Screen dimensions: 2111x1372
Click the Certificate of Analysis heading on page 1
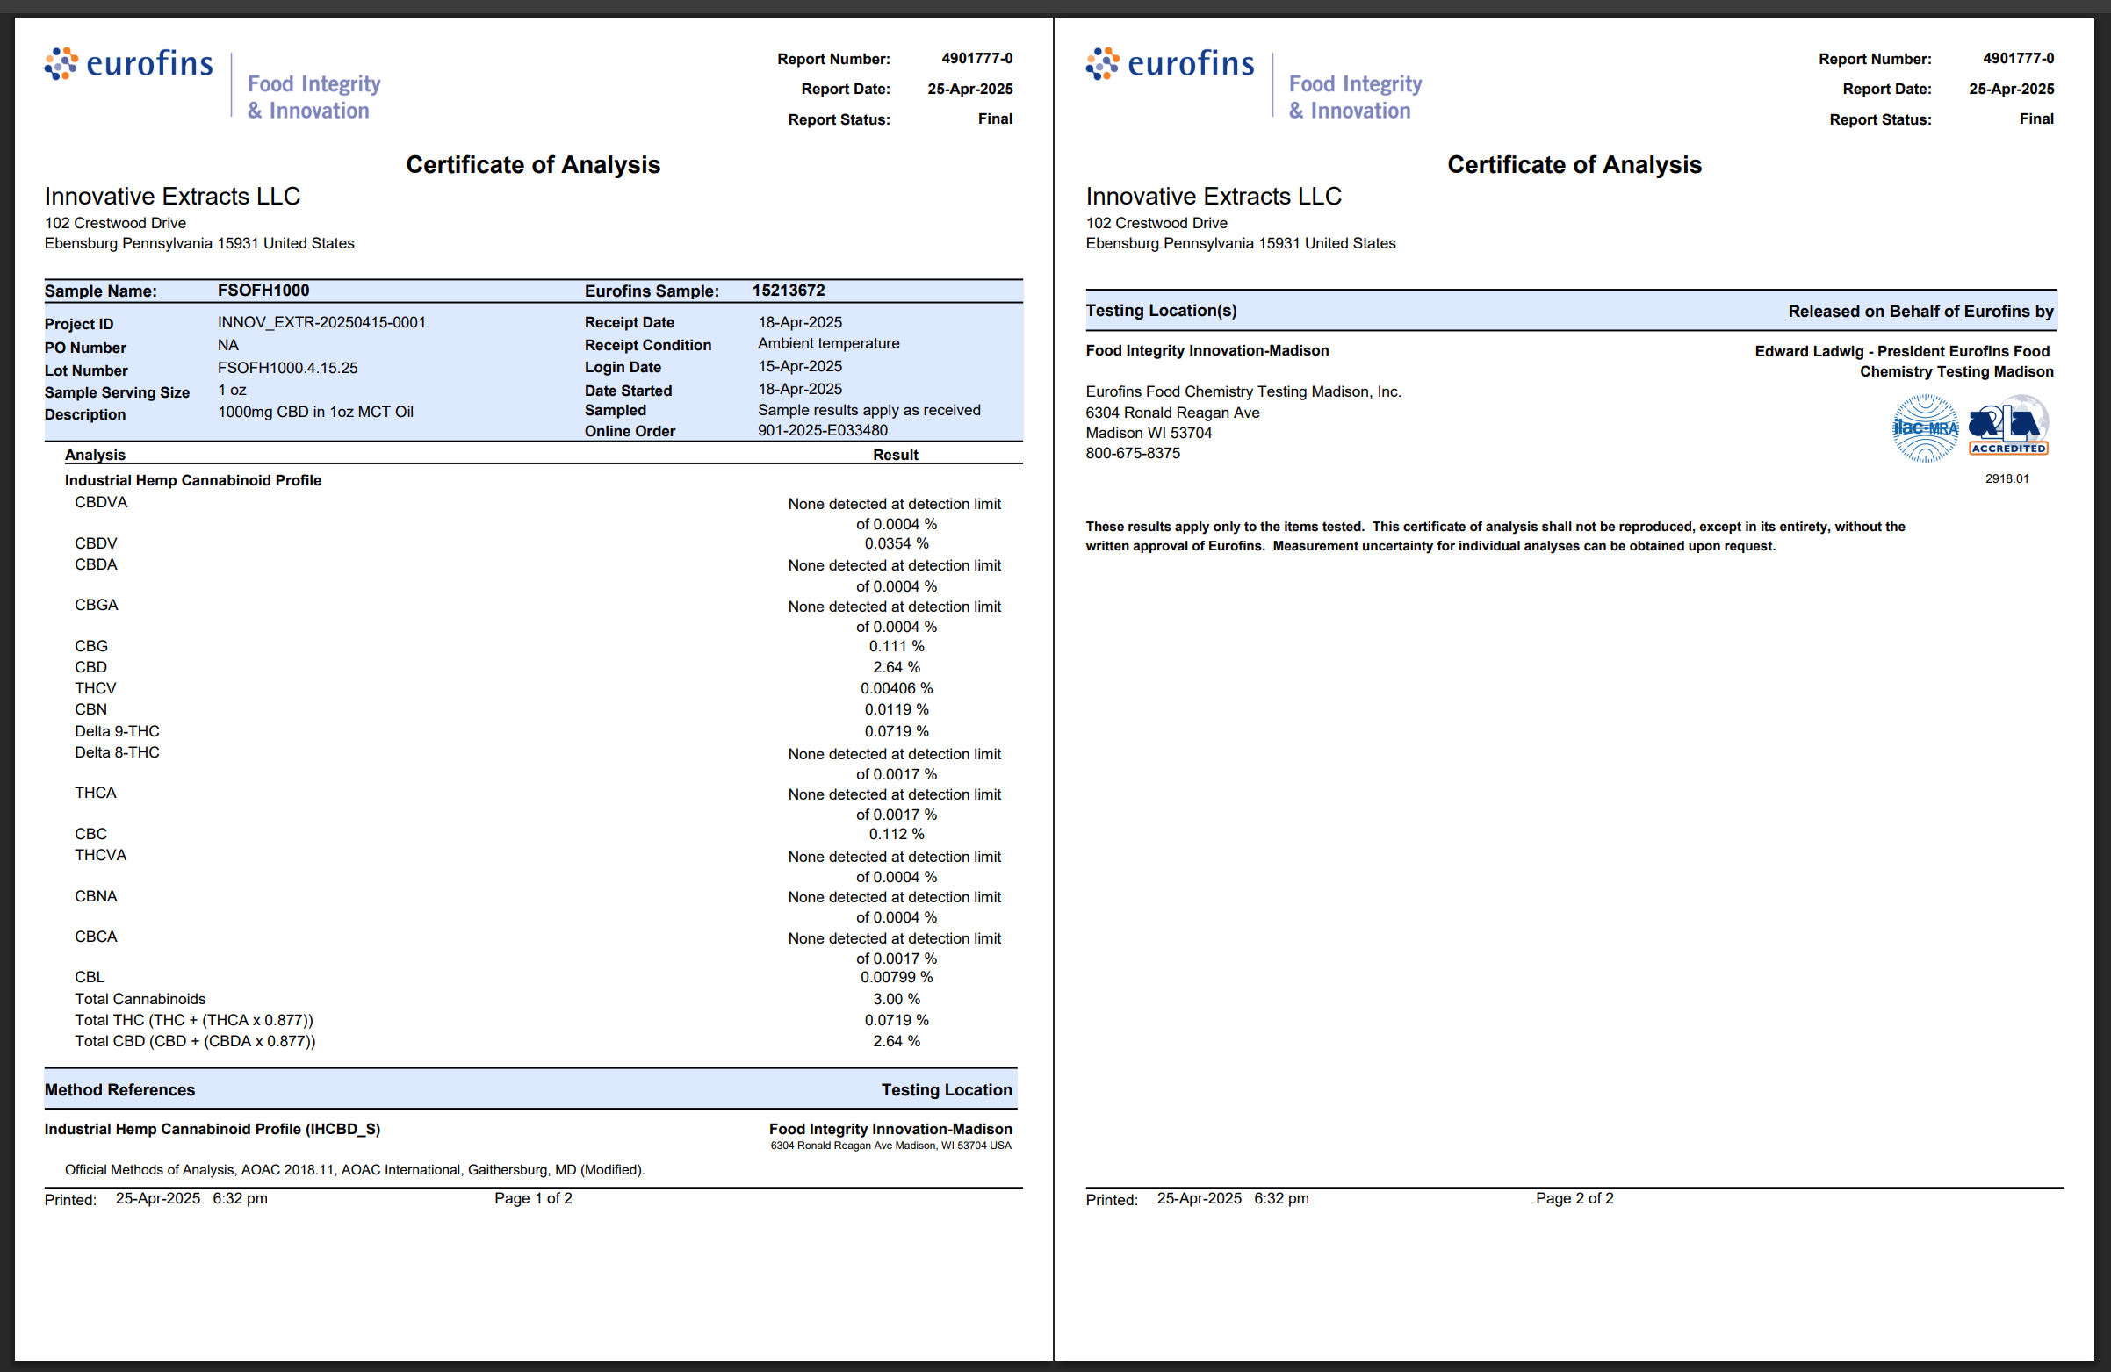(532, 165)
